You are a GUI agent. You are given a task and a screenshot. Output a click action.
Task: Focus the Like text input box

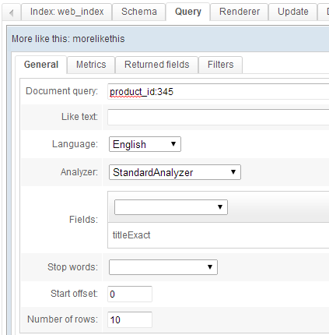[219, 117]
